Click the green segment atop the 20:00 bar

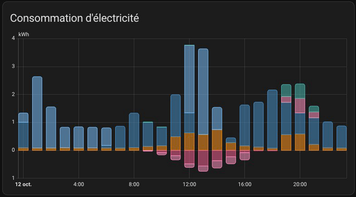click(x=300, y=91)
